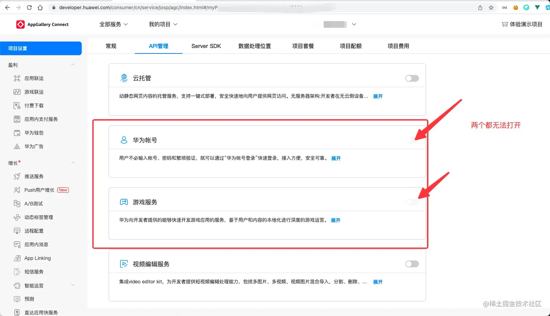
Task: Expand 云托管 description with 展开
Action: click(x=378, y=96)
